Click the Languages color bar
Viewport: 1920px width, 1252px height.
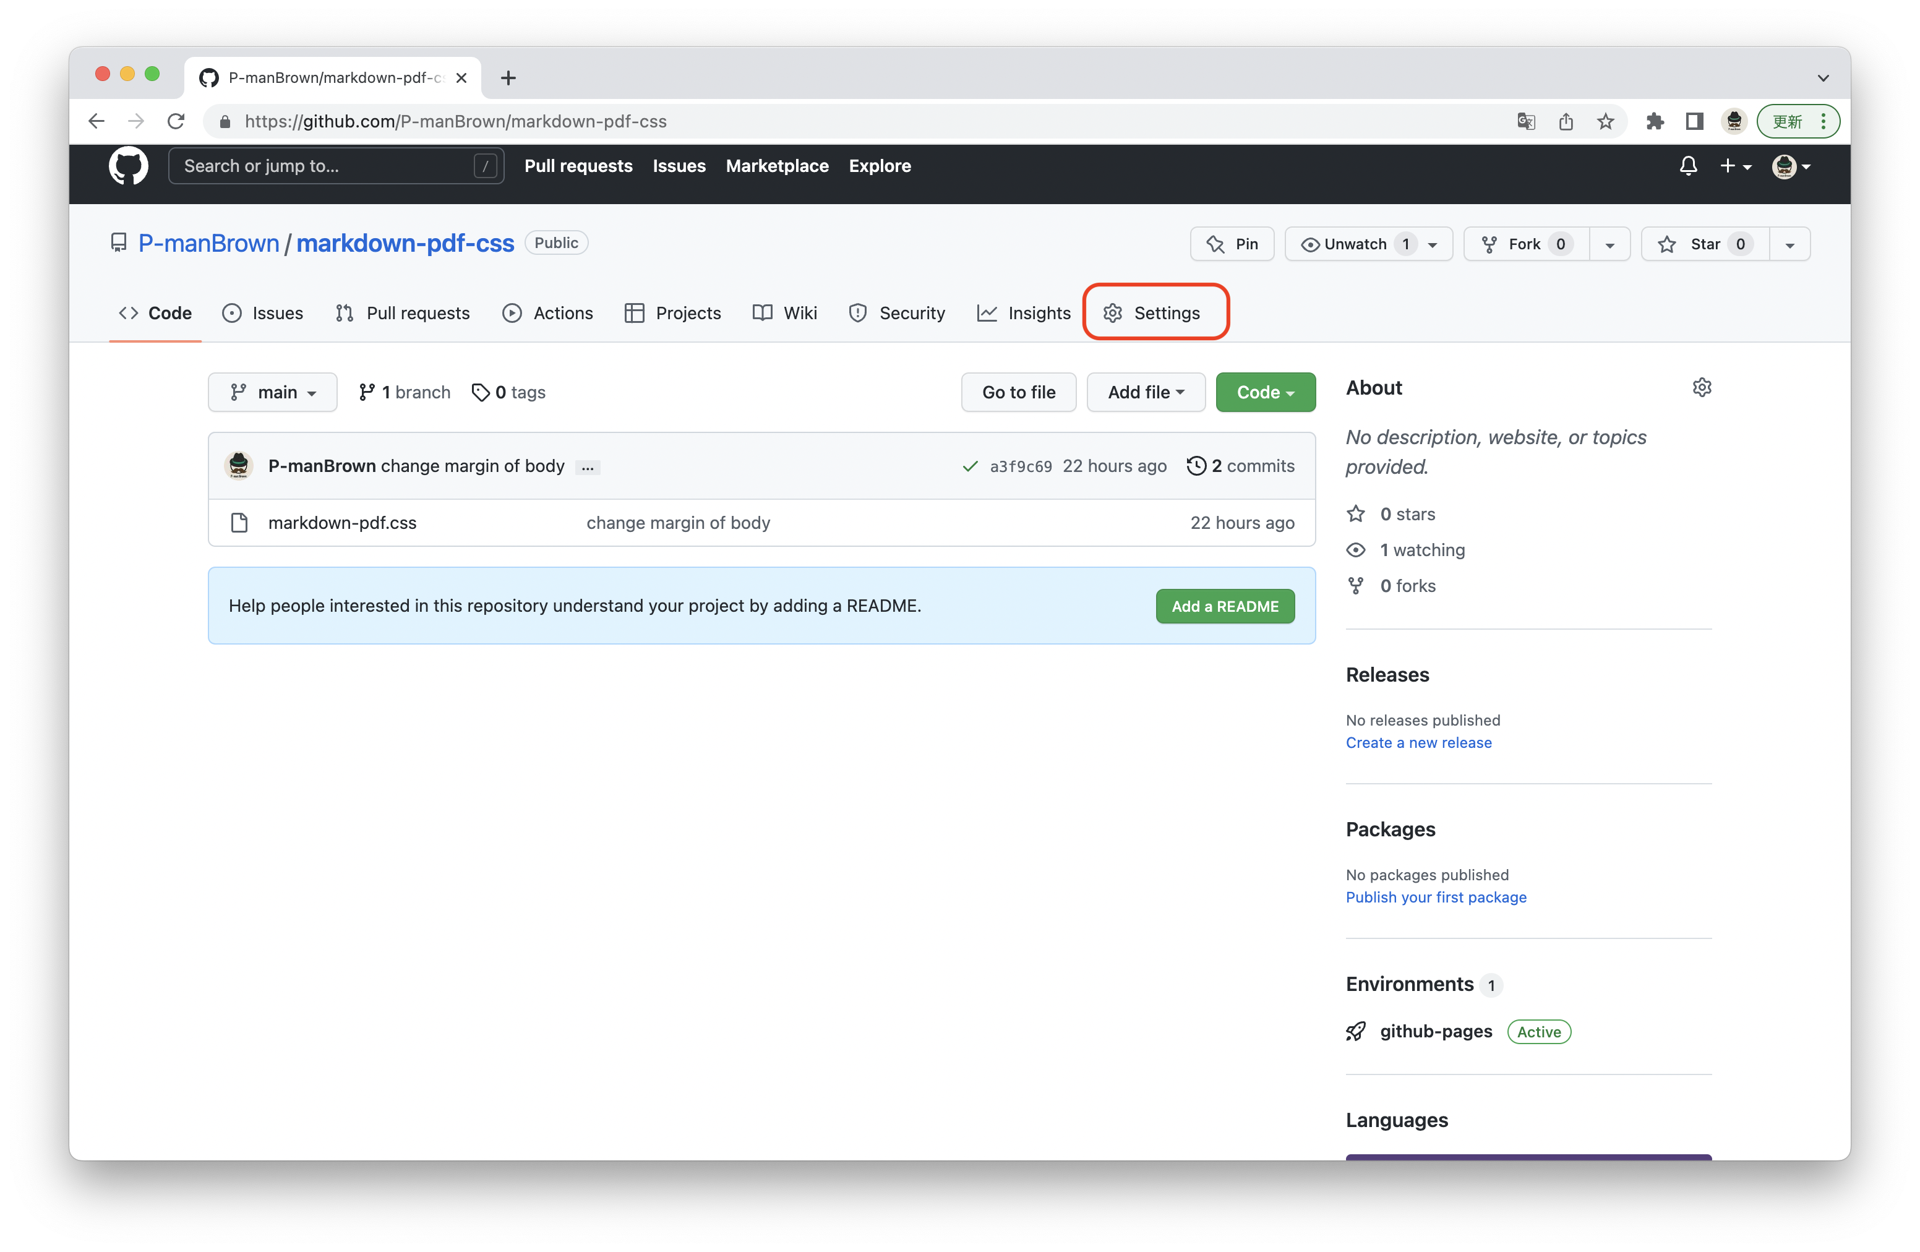(1528, 1157)
